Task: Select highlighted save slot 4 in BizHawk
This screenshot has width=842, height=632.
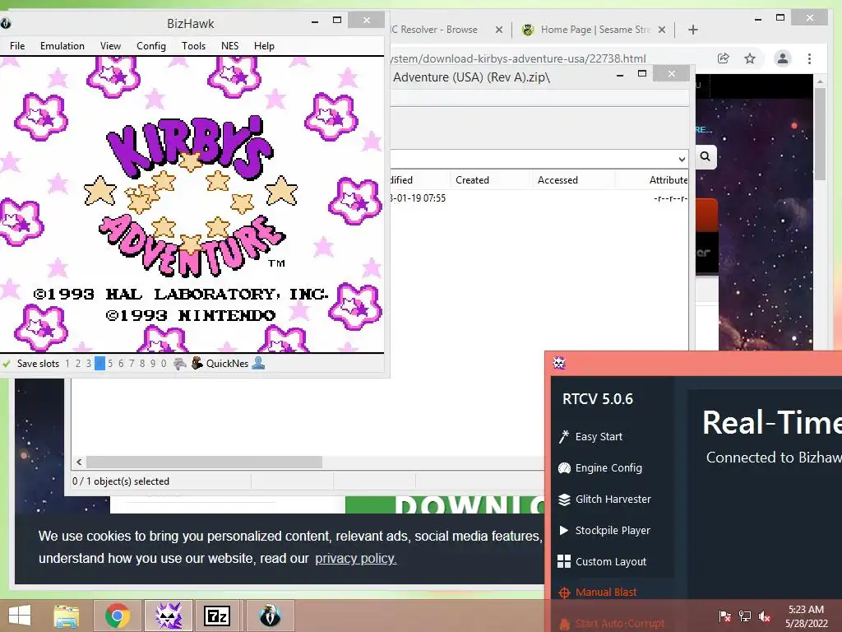Action: pyautogui.click(x=99, y=363)
